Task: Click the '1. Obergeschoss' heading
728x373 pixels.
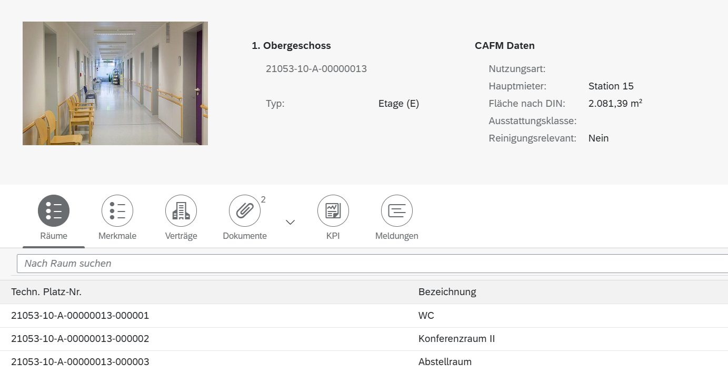Action: click(291, 46)
